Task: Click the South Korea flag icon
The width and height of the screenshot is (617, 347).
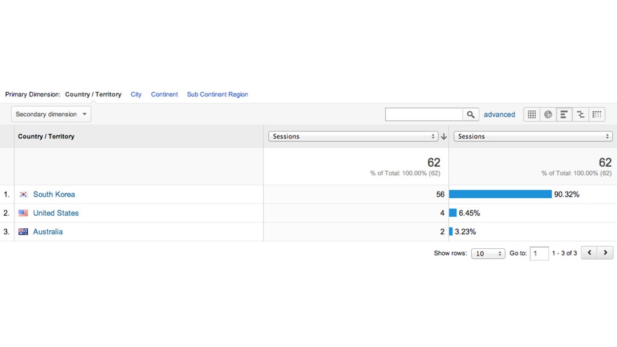Action: pos(23,195)
